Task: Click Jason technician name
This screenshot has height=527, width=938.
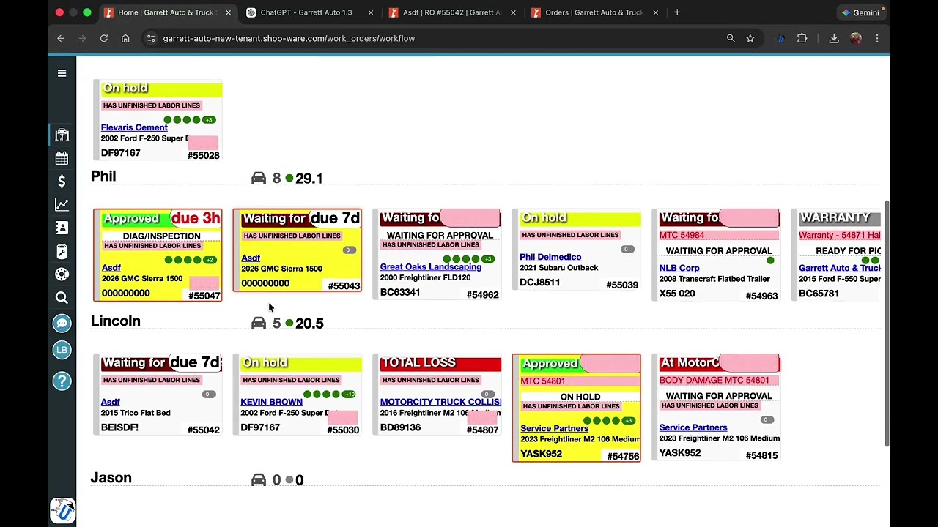Action: click(x=111, y=478)
